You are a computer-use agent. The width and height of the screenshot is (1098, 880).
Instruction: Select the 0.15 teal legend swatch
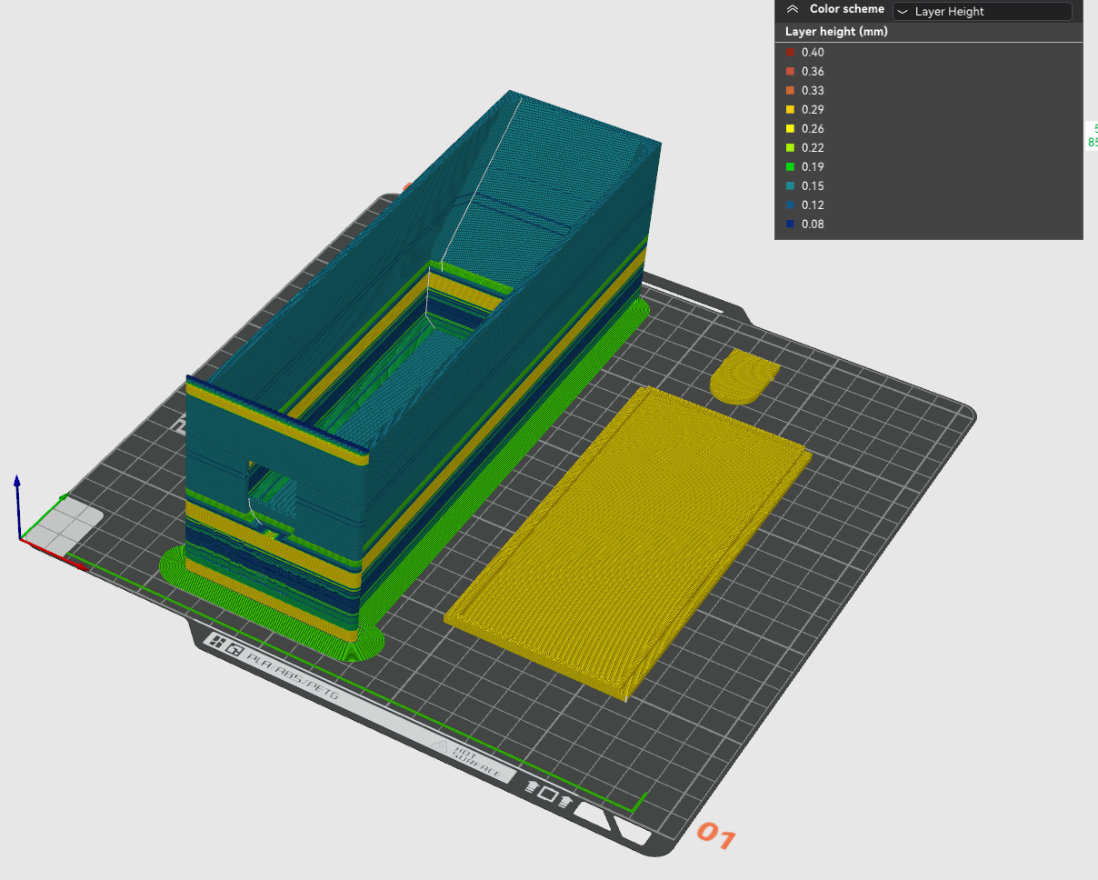[791, 185]
